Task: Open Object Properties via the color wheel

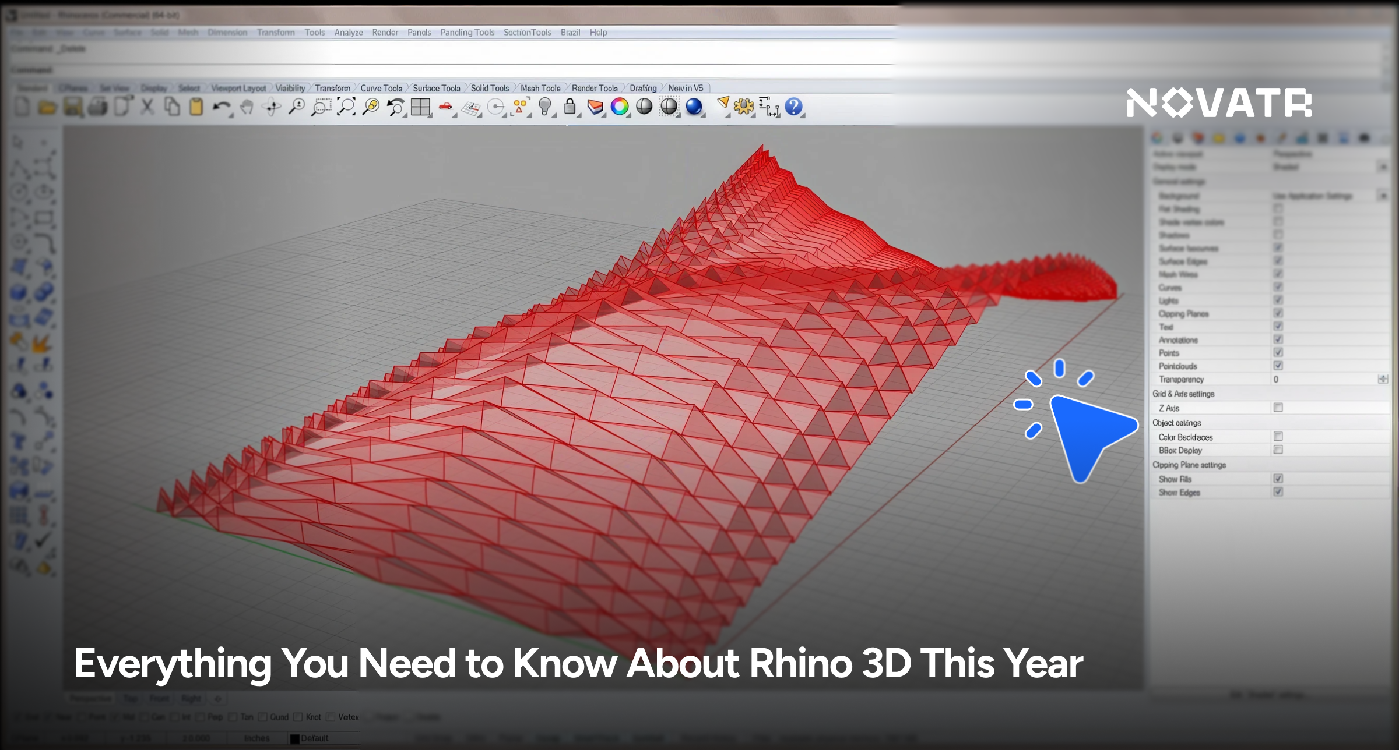Action: coord(620,107)
